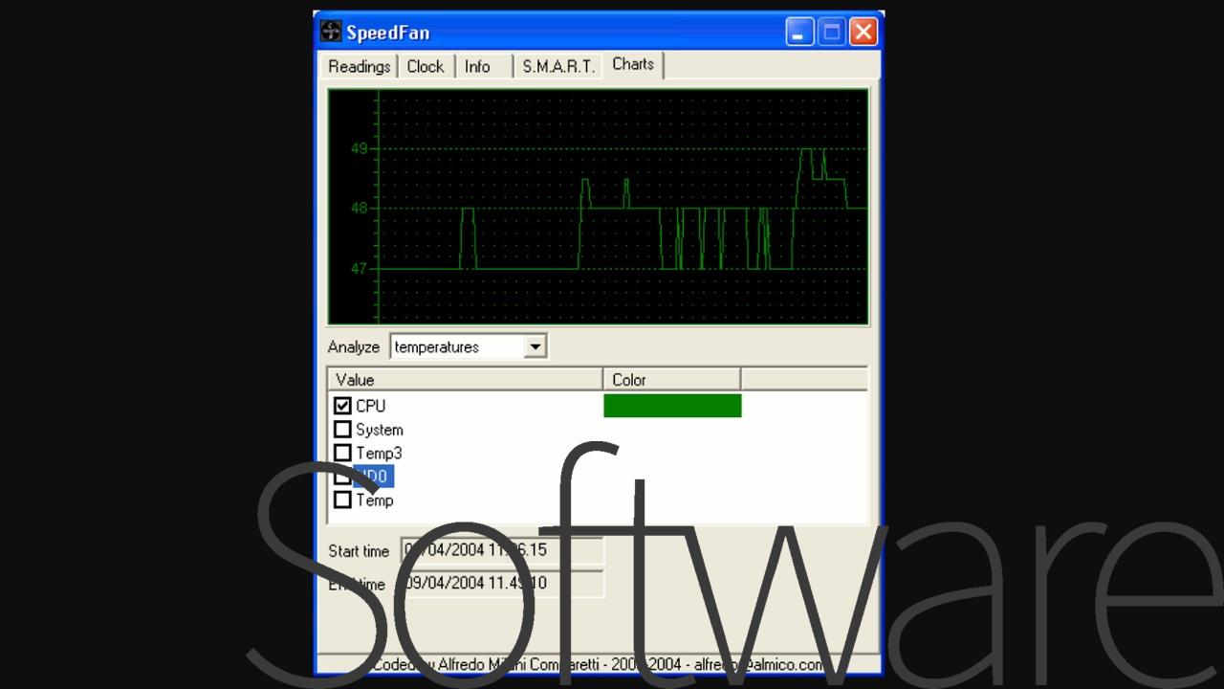Image resolution: width=1224 pixels, height=689 pixels.
Task: Click the 47 label on chart axis
Action: click(359, 269)
